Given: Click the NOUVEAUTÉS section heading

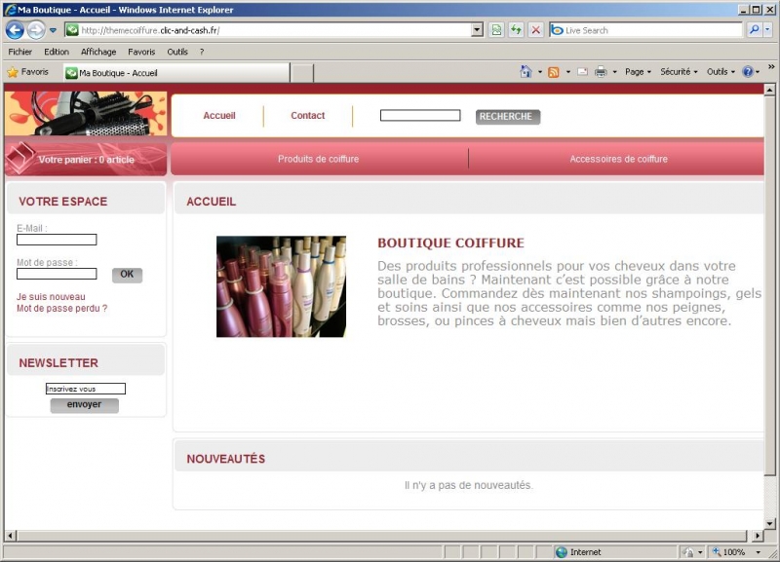Looking at the screenshot, I should 226,459.
